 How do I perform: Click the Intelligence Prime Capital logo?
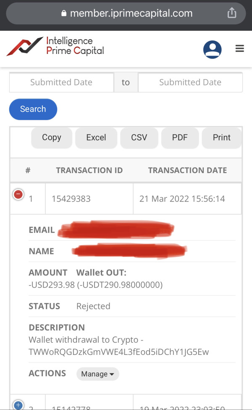click(x=55, y=46)
